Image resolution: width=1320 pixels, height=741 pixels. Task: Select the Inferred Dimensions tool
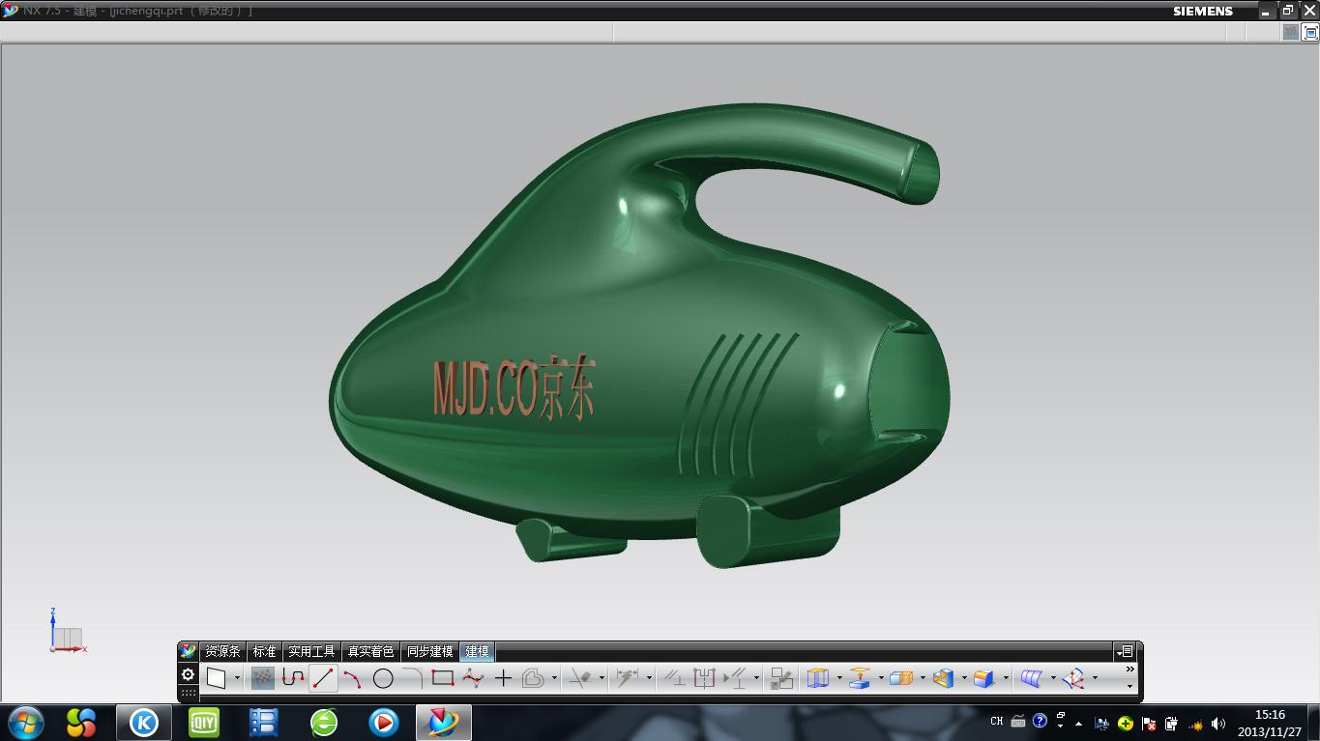(628, 677)
